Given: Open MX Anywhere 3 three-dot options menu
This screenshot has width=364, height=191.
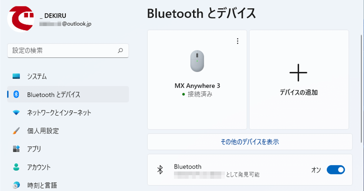Looking at the screenshot, I should pos(238,41).
